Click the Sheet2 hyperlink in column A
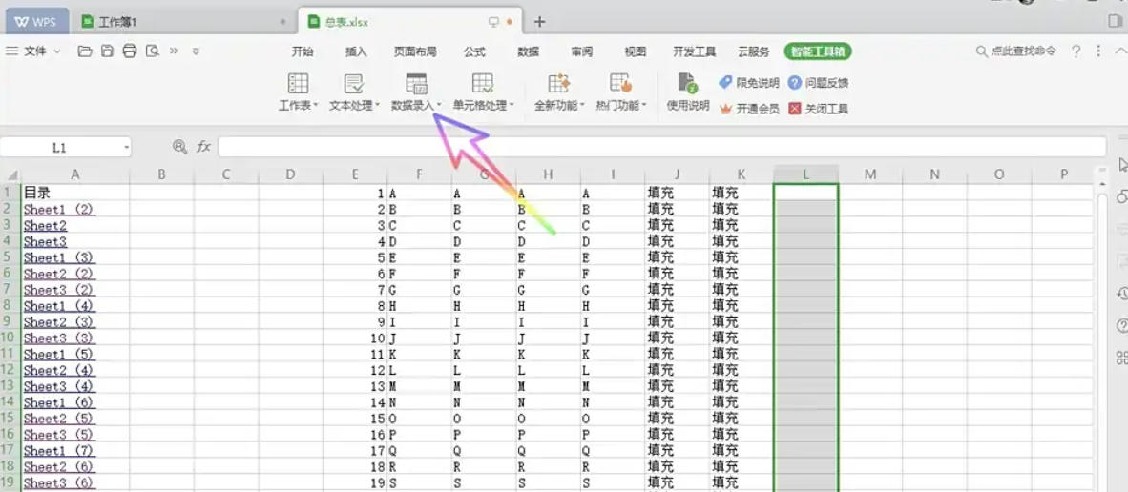 click(x=45, y=226)
